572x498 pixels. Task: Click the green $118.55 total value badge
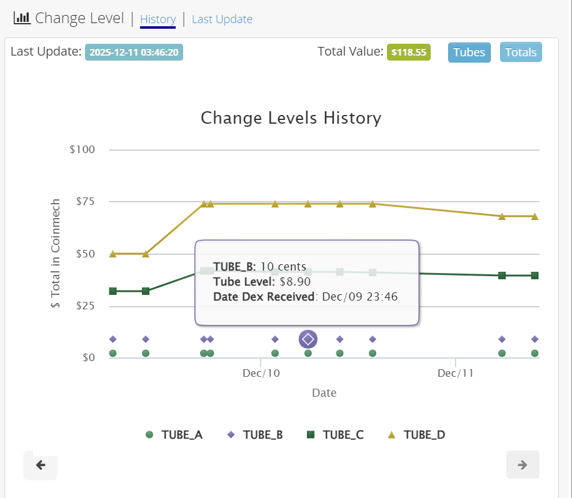tap(409, 52)
